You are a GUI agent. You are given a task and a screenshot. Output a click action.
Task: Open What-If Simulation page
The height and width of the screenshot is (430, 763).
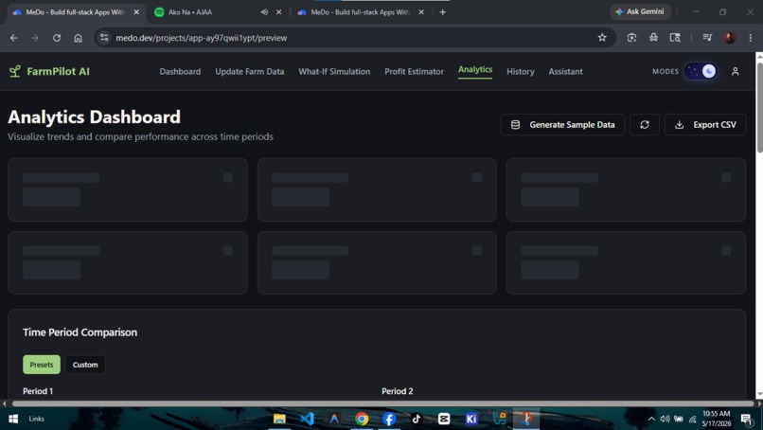[334, 72]
